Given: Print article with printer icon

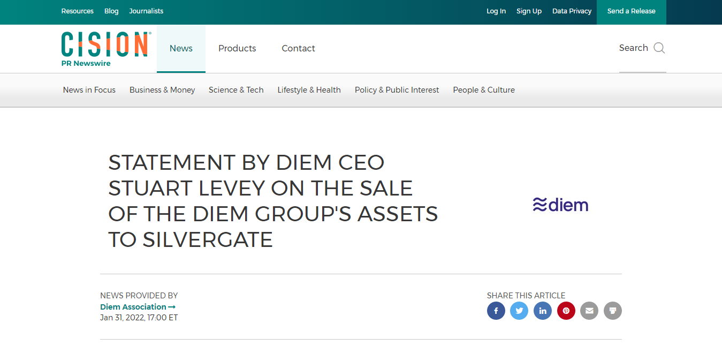Looking at the screenshot, I should pos(613,311).
